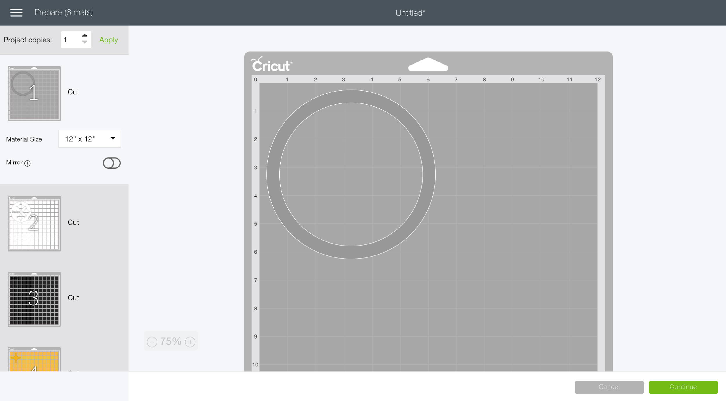Click the Cricut logo on the mat

pos(271,65)
